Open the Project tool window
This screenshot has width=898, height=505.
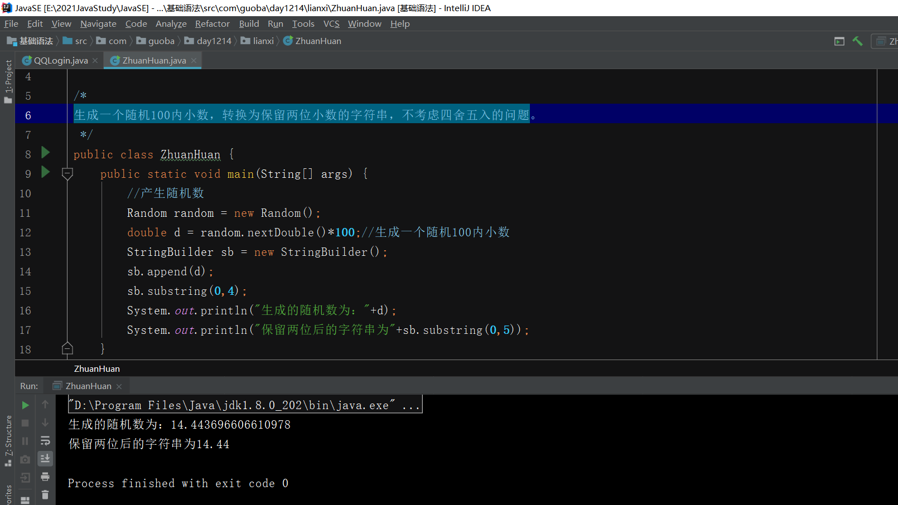8,81
